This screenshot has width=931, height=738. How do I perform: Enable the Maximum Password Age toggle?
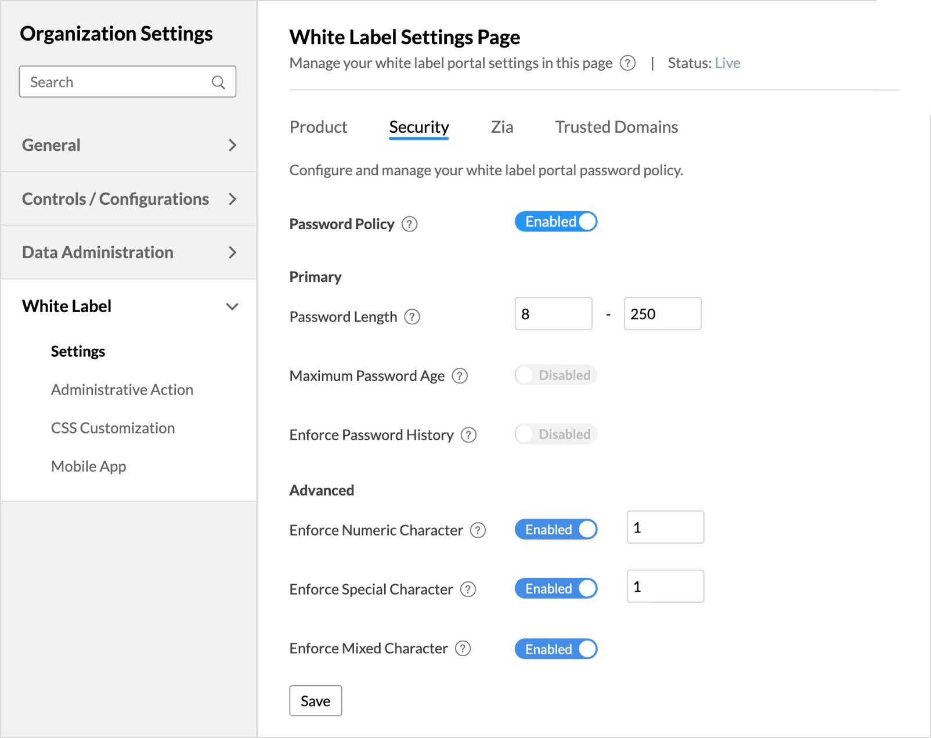click(x=555, y=375)
